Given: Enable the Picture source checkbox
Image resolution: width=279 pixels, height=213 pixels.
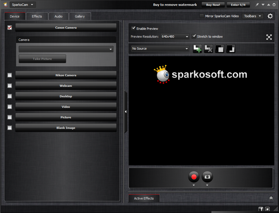Looking at the screenshot, I should [x=10, y=117].
